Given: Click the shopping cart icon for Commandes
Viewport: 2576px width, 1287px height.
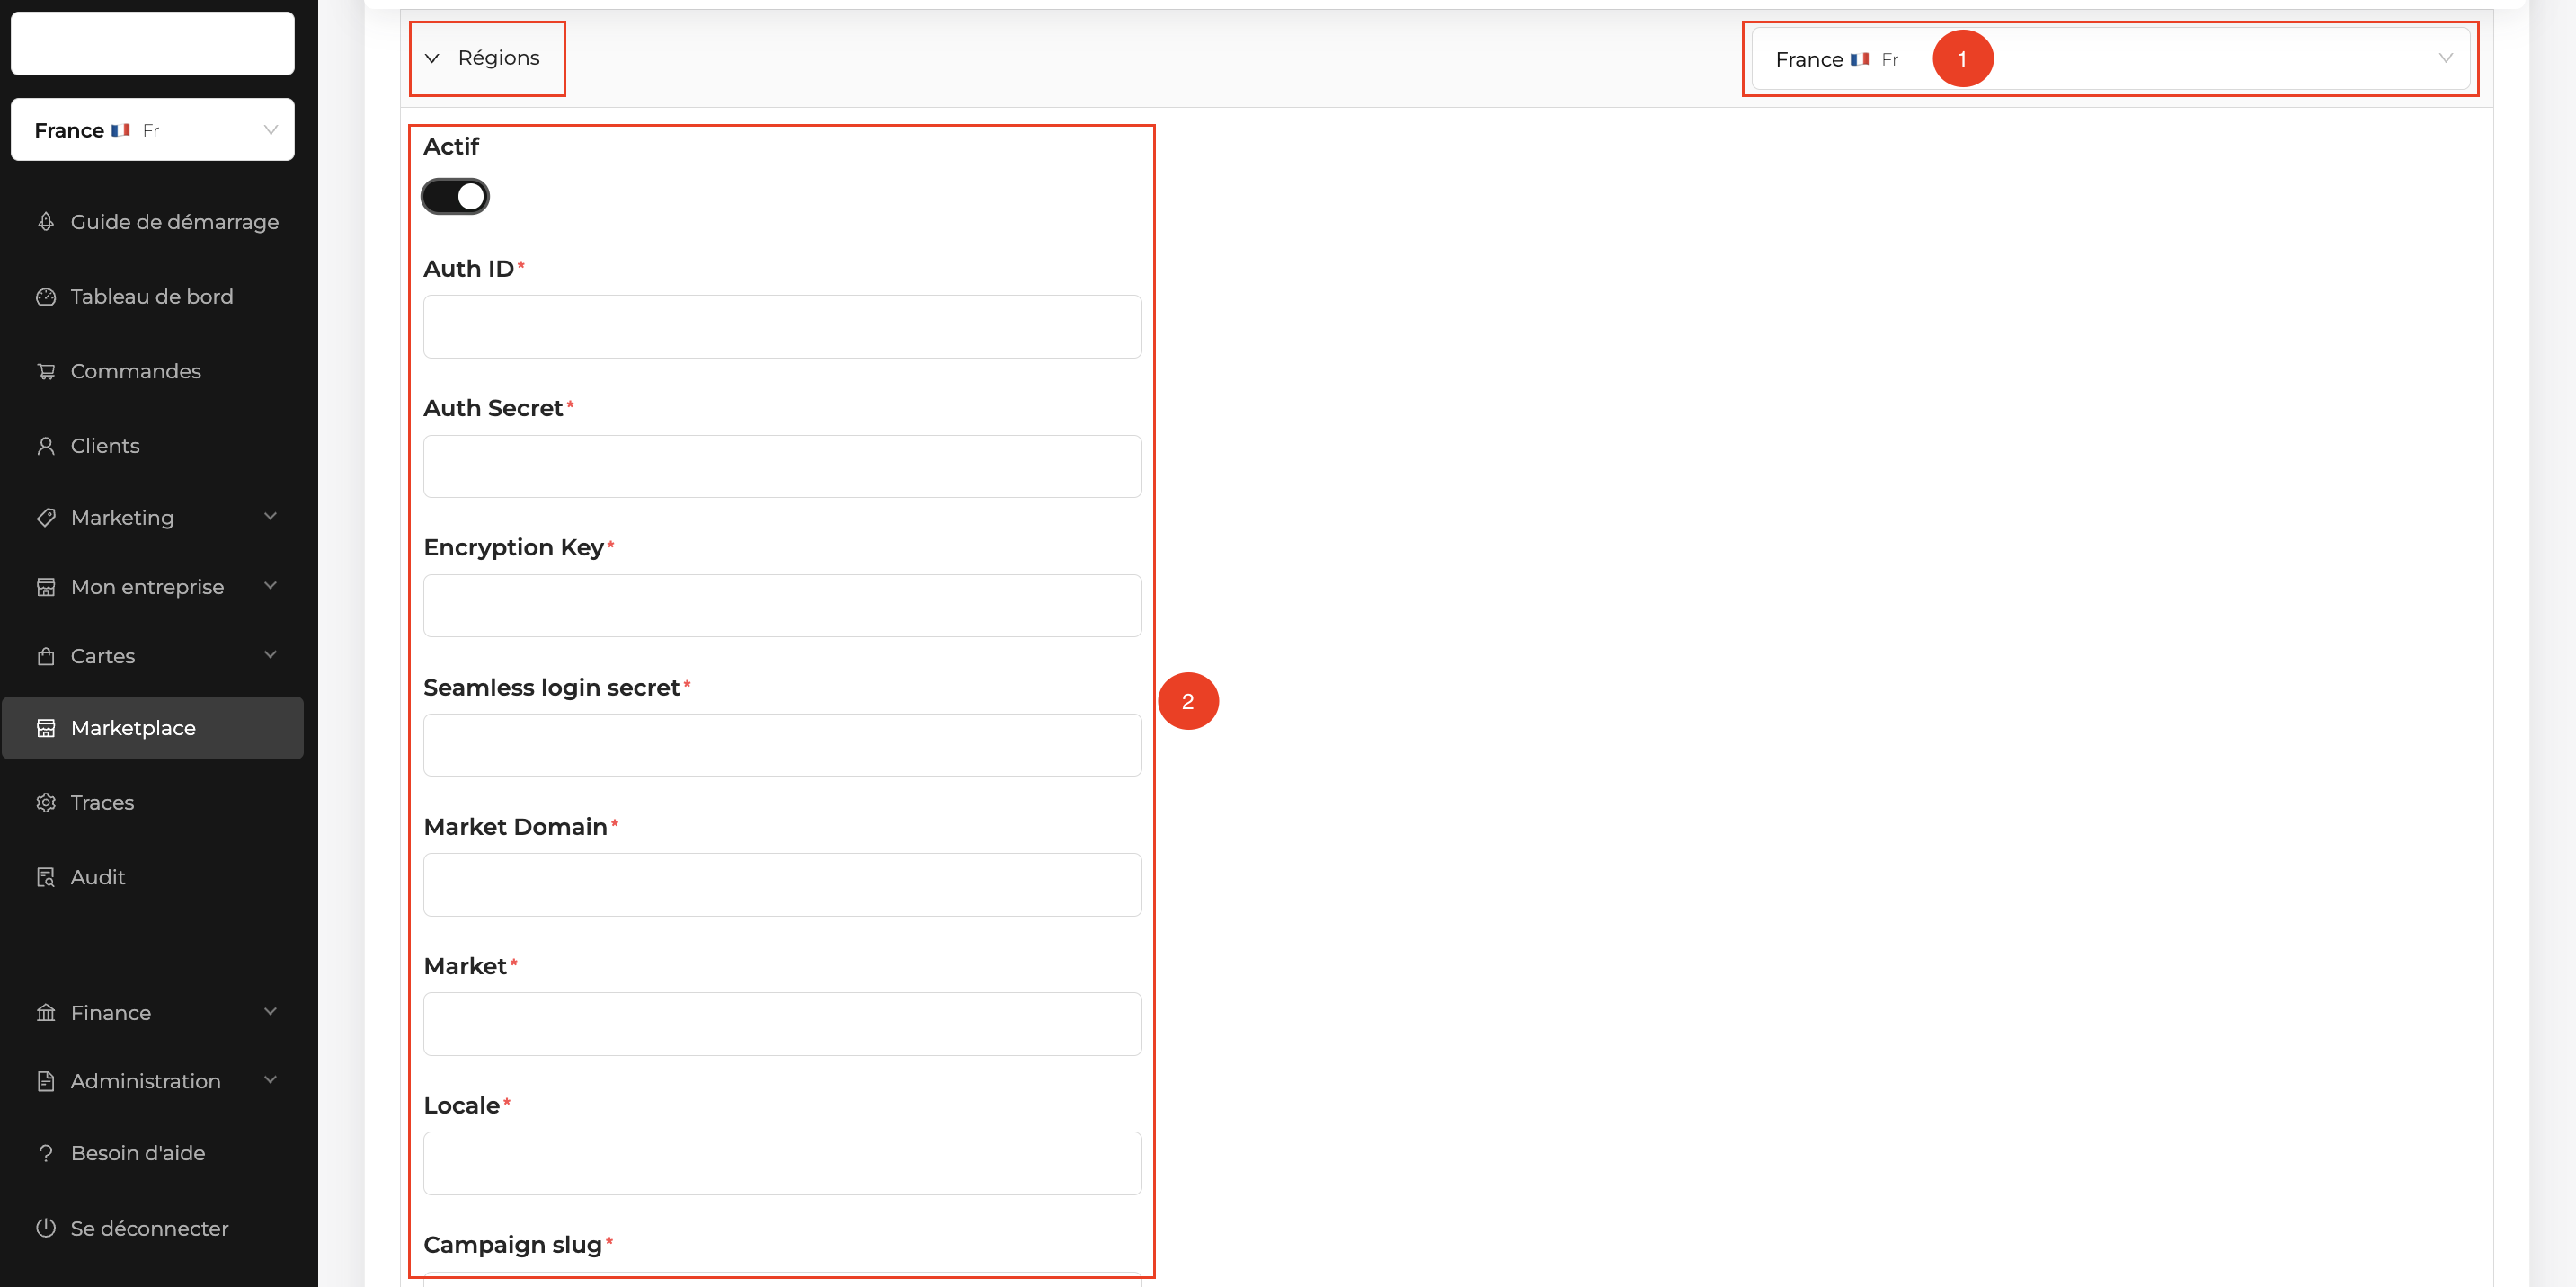Looking at the screenshot, I should tap(46, 372).
